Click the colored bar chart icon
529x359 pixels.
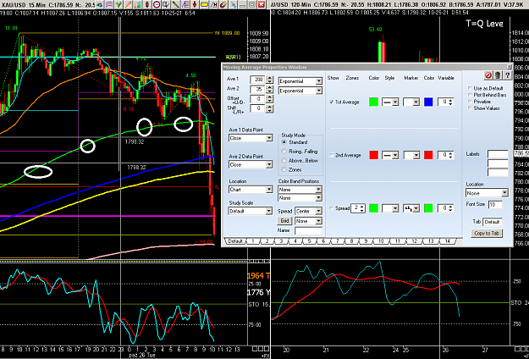tap(137, 5)
